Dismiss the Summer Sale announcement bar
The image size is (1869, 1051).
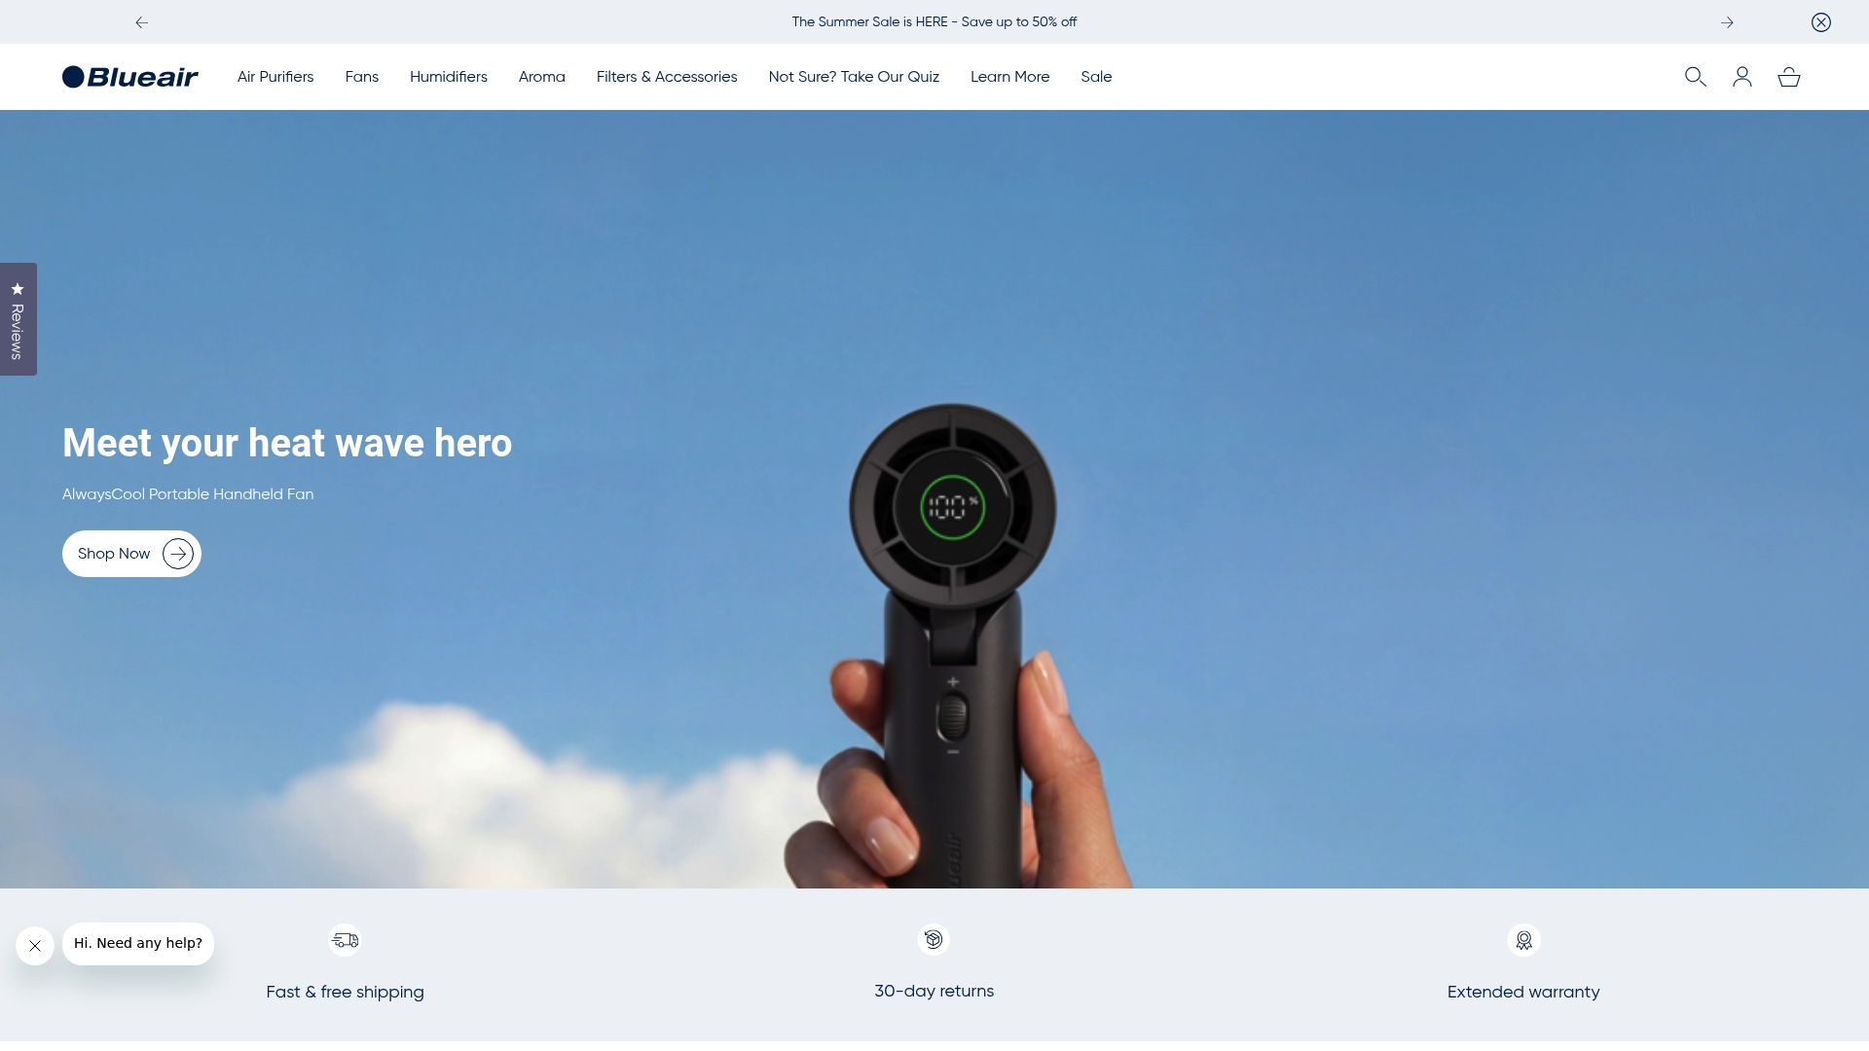[x=1821, y=22]
